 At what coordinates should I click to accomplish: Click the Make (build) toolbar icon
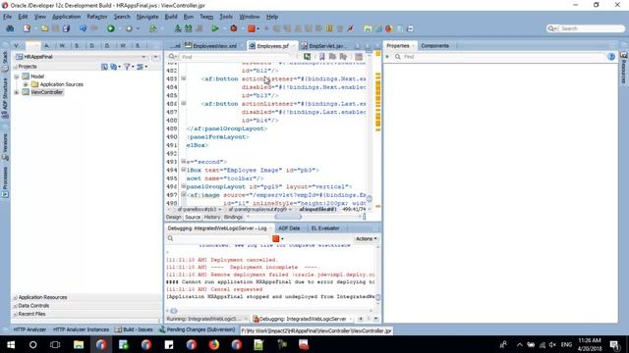178,28
